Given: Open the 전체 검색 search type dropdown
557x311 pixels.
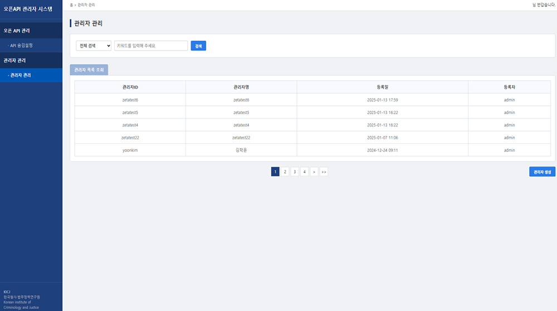Looking at the screenshot, I should tap(94, 46).
